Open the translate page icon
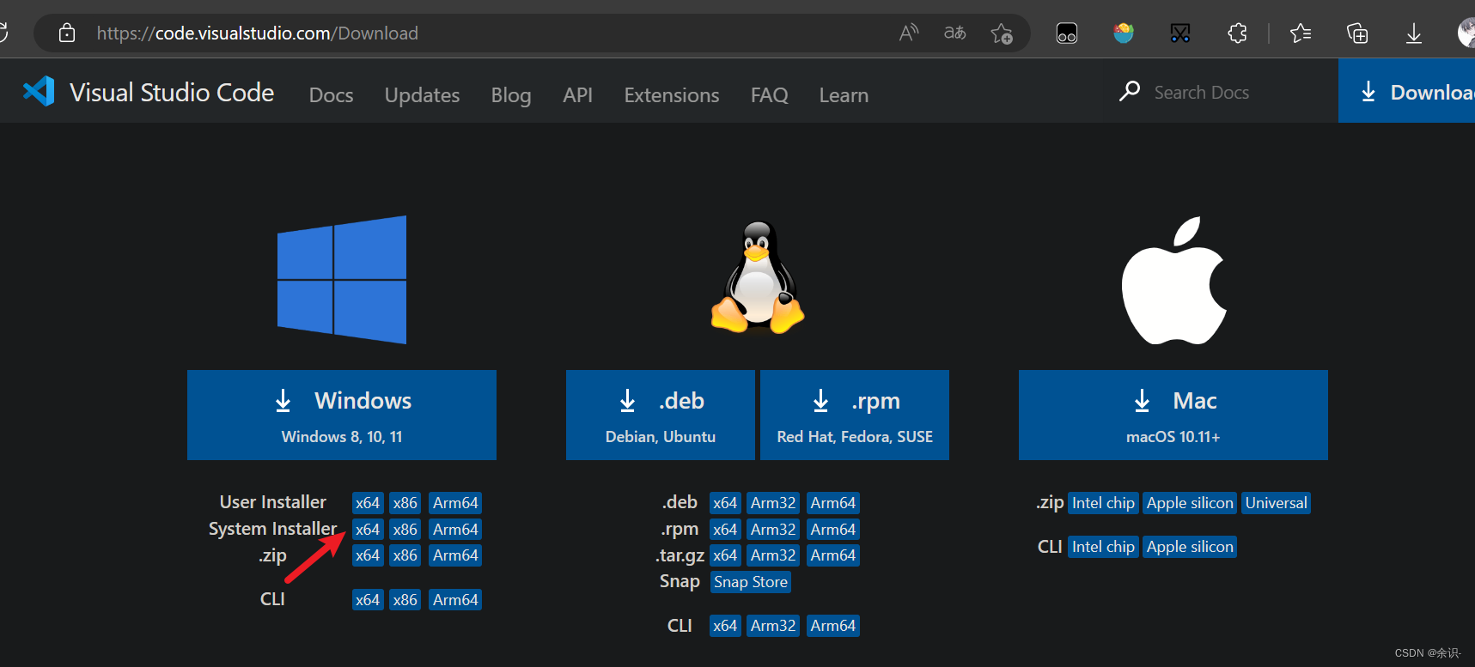Image resolution: width=1475 pixels, height=667 pixels. tap(954, 33)
